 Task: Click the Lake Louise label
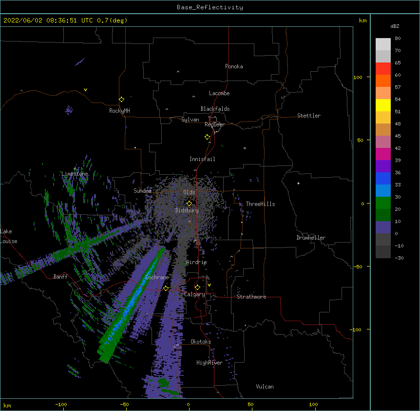9,236
